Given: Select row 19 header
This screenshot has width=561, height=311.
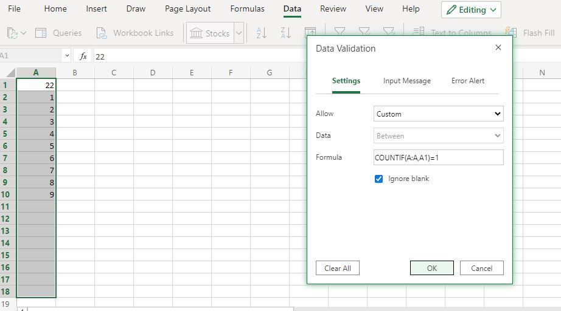Looking at the screenshot, I should pyautogui.click(x=5, y=304).
